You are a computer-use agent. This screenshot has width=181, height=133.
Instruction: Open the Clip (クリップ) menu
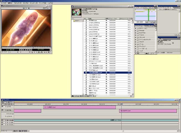pos(26,3)
